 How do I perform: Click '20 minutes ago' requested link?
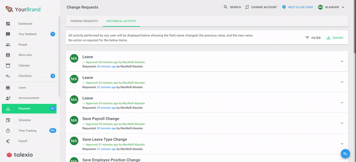pyautogui.click(x=106, y=67)
